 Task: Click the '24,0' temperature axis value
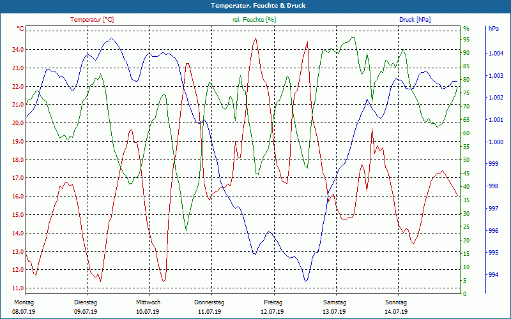point(19,50)
